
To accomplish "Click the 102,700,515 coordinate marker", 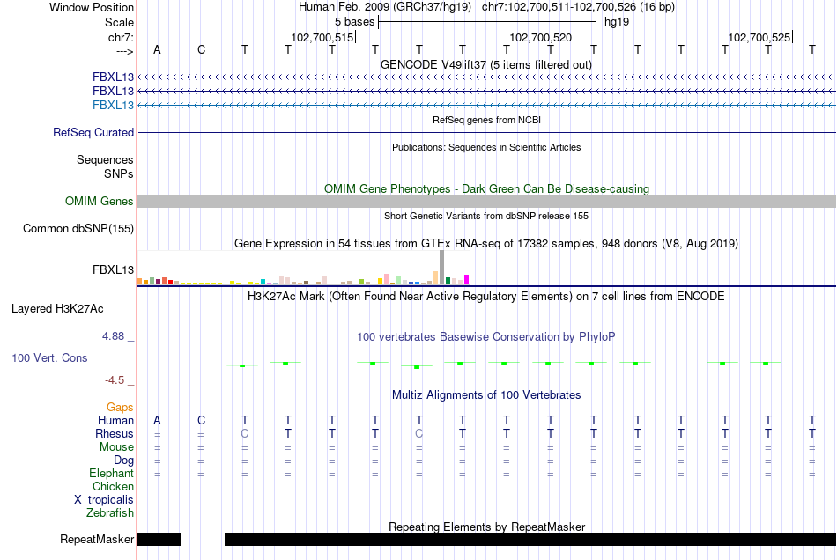I will coord(322,37).
